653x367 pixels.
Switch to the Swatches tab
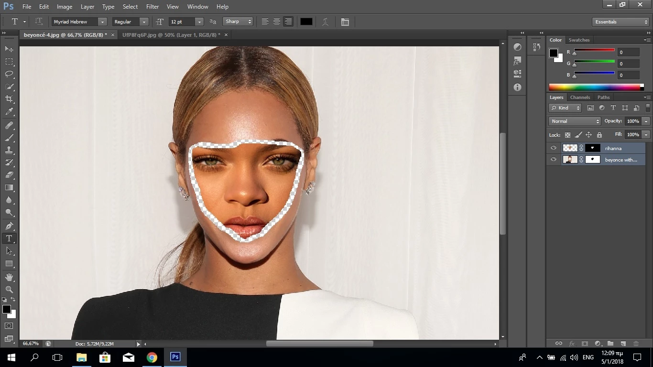pyautogui.click(x=579, y=40)
